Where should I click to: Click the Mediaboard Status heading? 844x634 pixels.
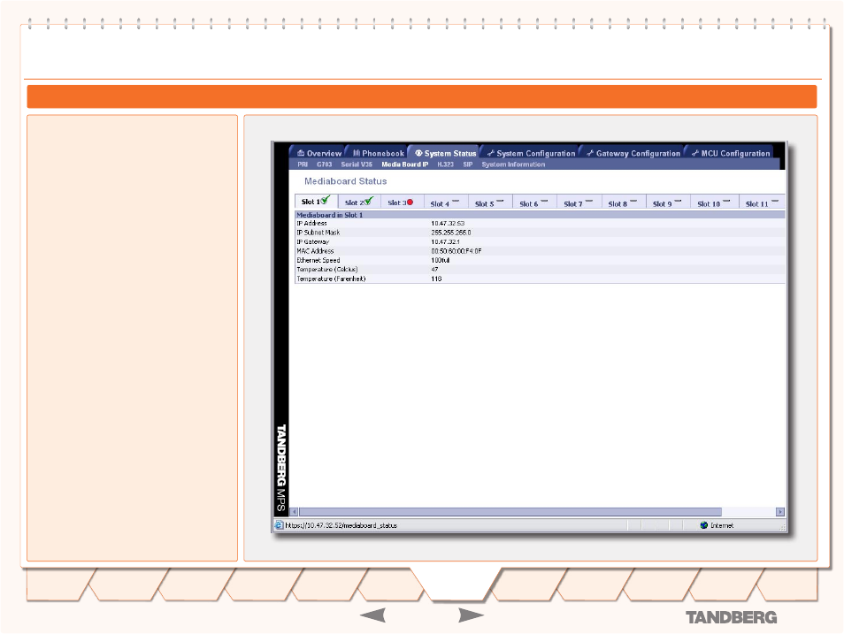(x=346, y=181)
